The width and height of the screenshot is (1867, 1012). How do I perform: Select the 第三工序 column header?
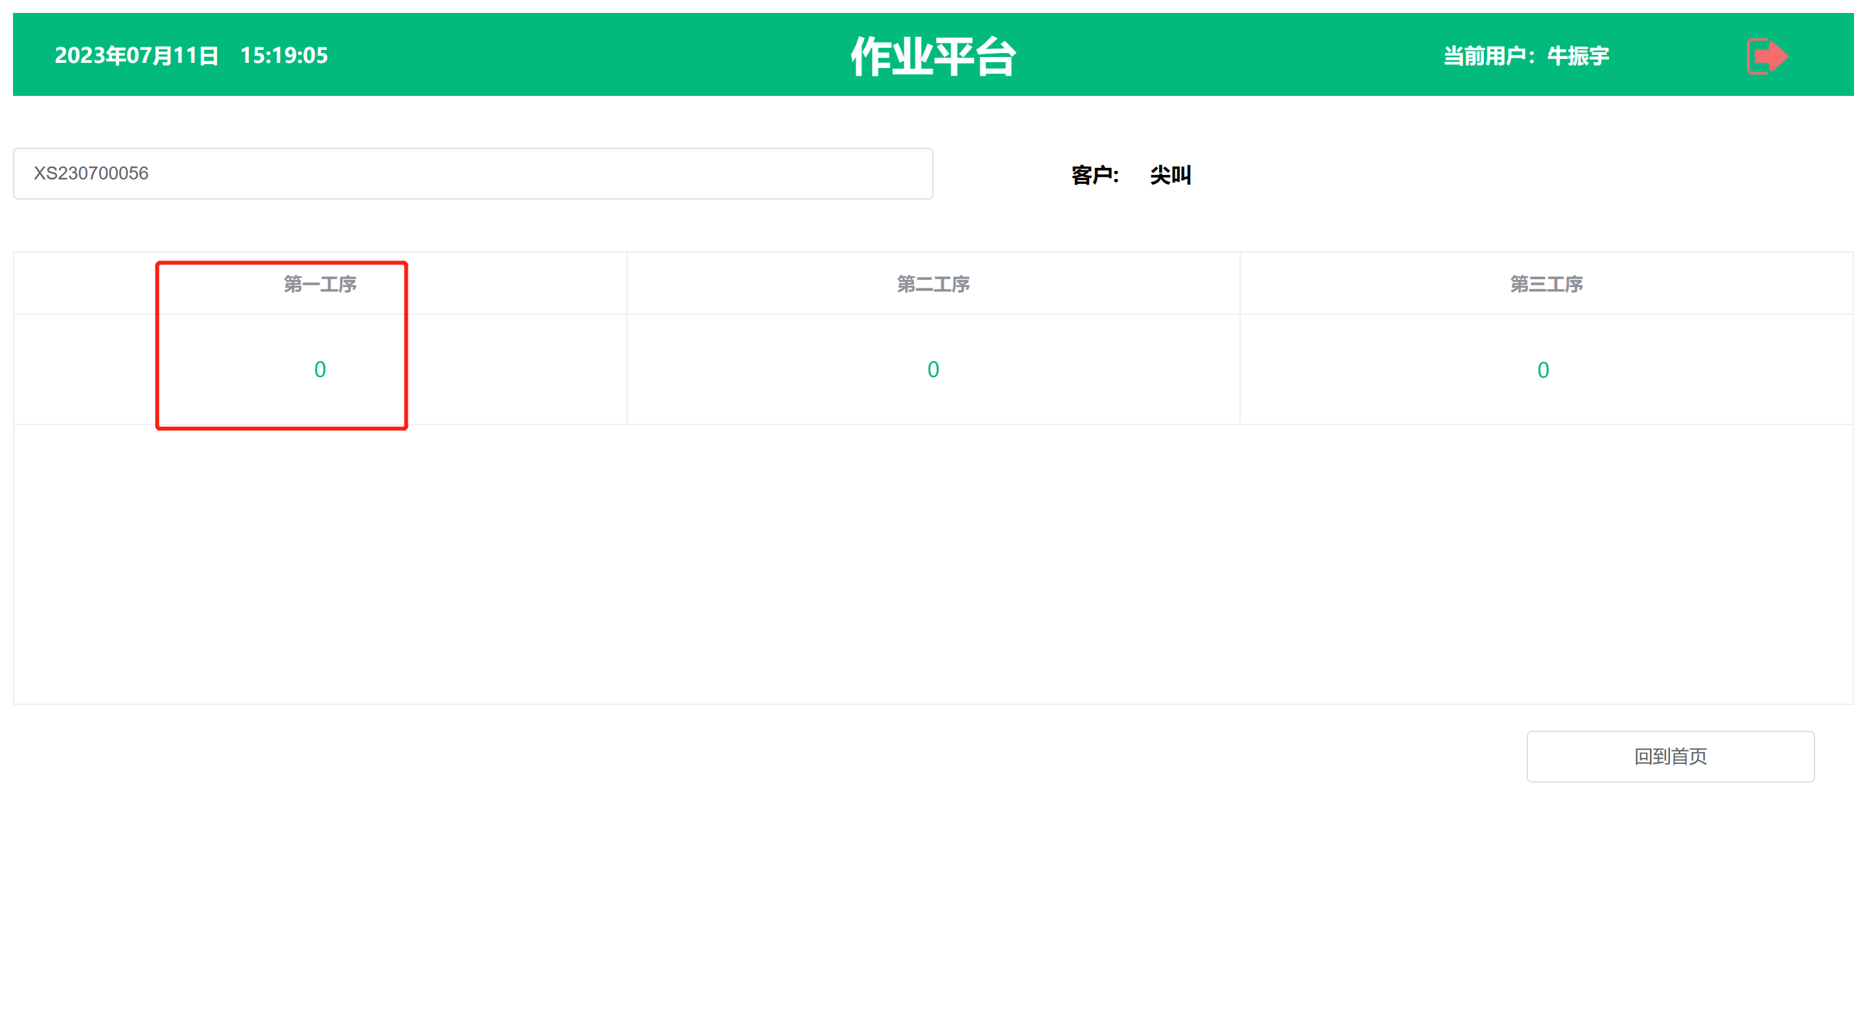click(x=1546, y=284)
